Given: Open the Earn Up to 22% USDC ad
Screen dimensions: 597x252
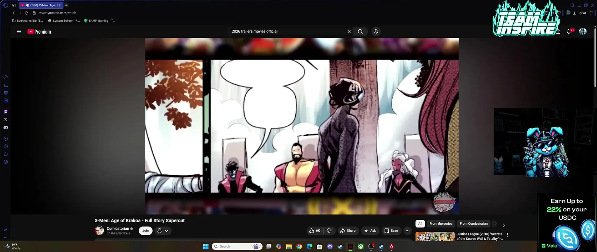Looking at the screenshot, I should click(x=567, y=223).
